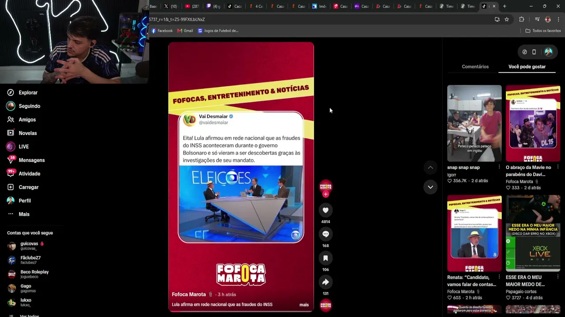Image resolution: width=565 pixels, height=317 pixels.
Task: Switch to the Twitch (4) browser tab
Action: pyautogui.click(x=214, y=6)
